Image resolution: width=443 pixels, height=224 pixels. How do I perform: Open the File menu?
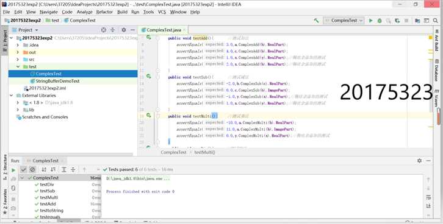(x=6, y=12)
